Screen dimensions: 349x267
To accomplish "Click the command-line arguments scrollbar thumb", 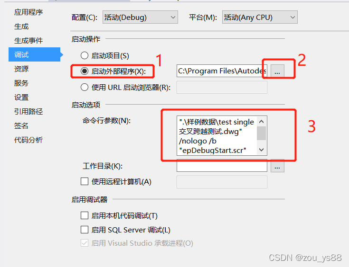I will pos(262,133).
